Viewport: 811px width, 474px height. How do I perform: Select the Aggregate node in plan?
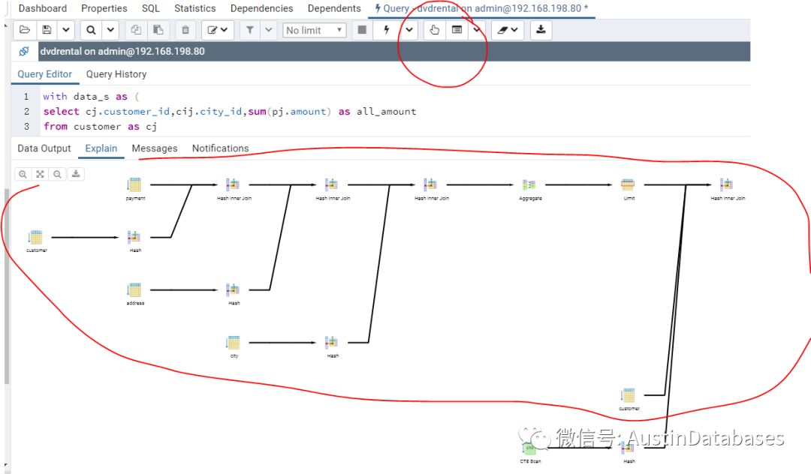click(x=529, y=185)
